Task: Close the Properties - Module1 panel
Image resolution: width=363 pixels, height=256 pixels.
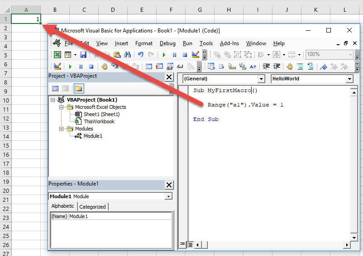Action: 169,185
